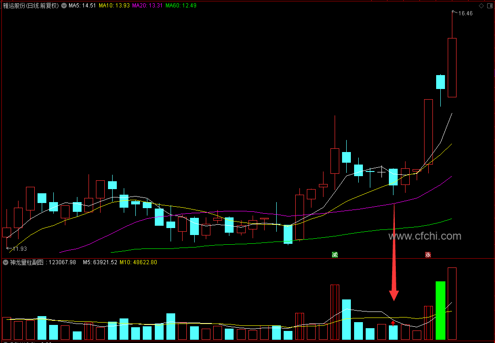The width and height of the screenshot is (495, 343).
Task: Click the red 涨 marker icon
Action: [x=428, y=254]
